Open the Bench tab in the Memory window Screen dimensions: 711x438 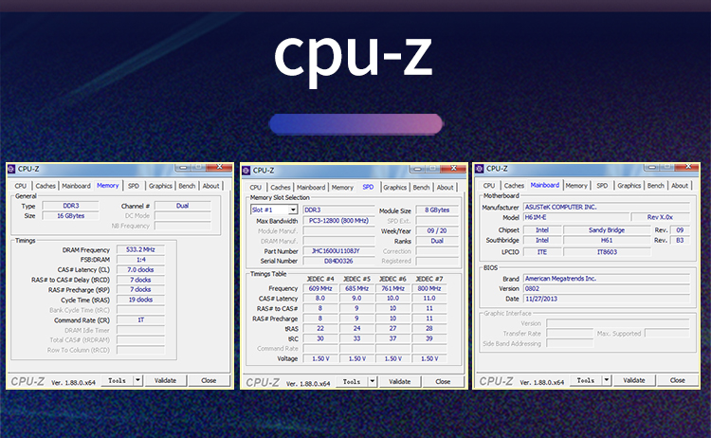[x=187, y=186]
